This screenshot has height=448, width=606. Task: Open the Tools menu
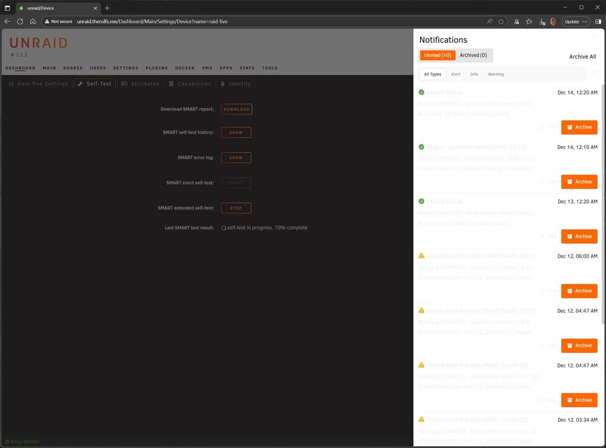(270, 68)
